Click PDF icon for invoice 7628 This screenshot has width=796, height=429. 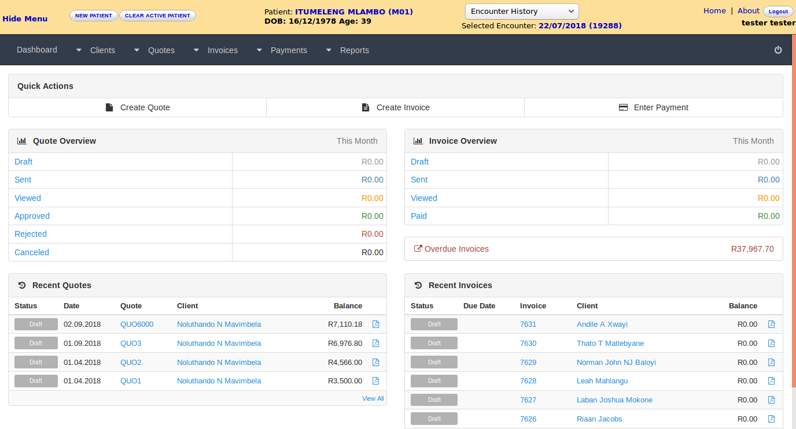click(771, 381)
